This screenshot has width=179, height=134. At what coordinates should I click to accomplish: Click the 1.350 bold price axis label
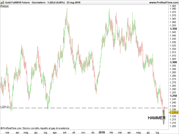pyautogui.click(x=173, y=29)
